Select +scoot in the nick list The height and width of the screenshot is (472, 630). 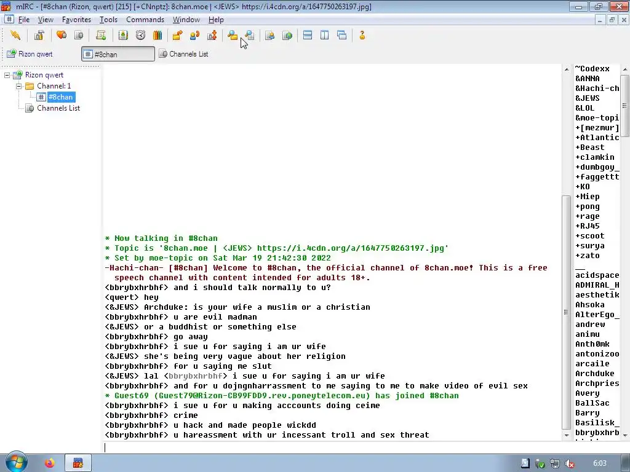pos(590,236)
